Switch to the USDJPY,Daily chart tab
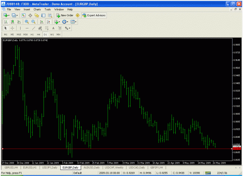 click(x=50, y=167)
